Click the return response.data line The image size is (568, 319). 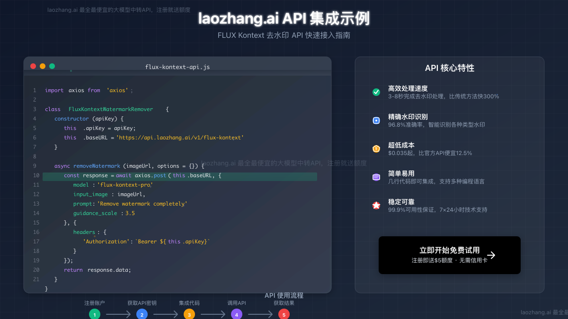tap(98, 270)
